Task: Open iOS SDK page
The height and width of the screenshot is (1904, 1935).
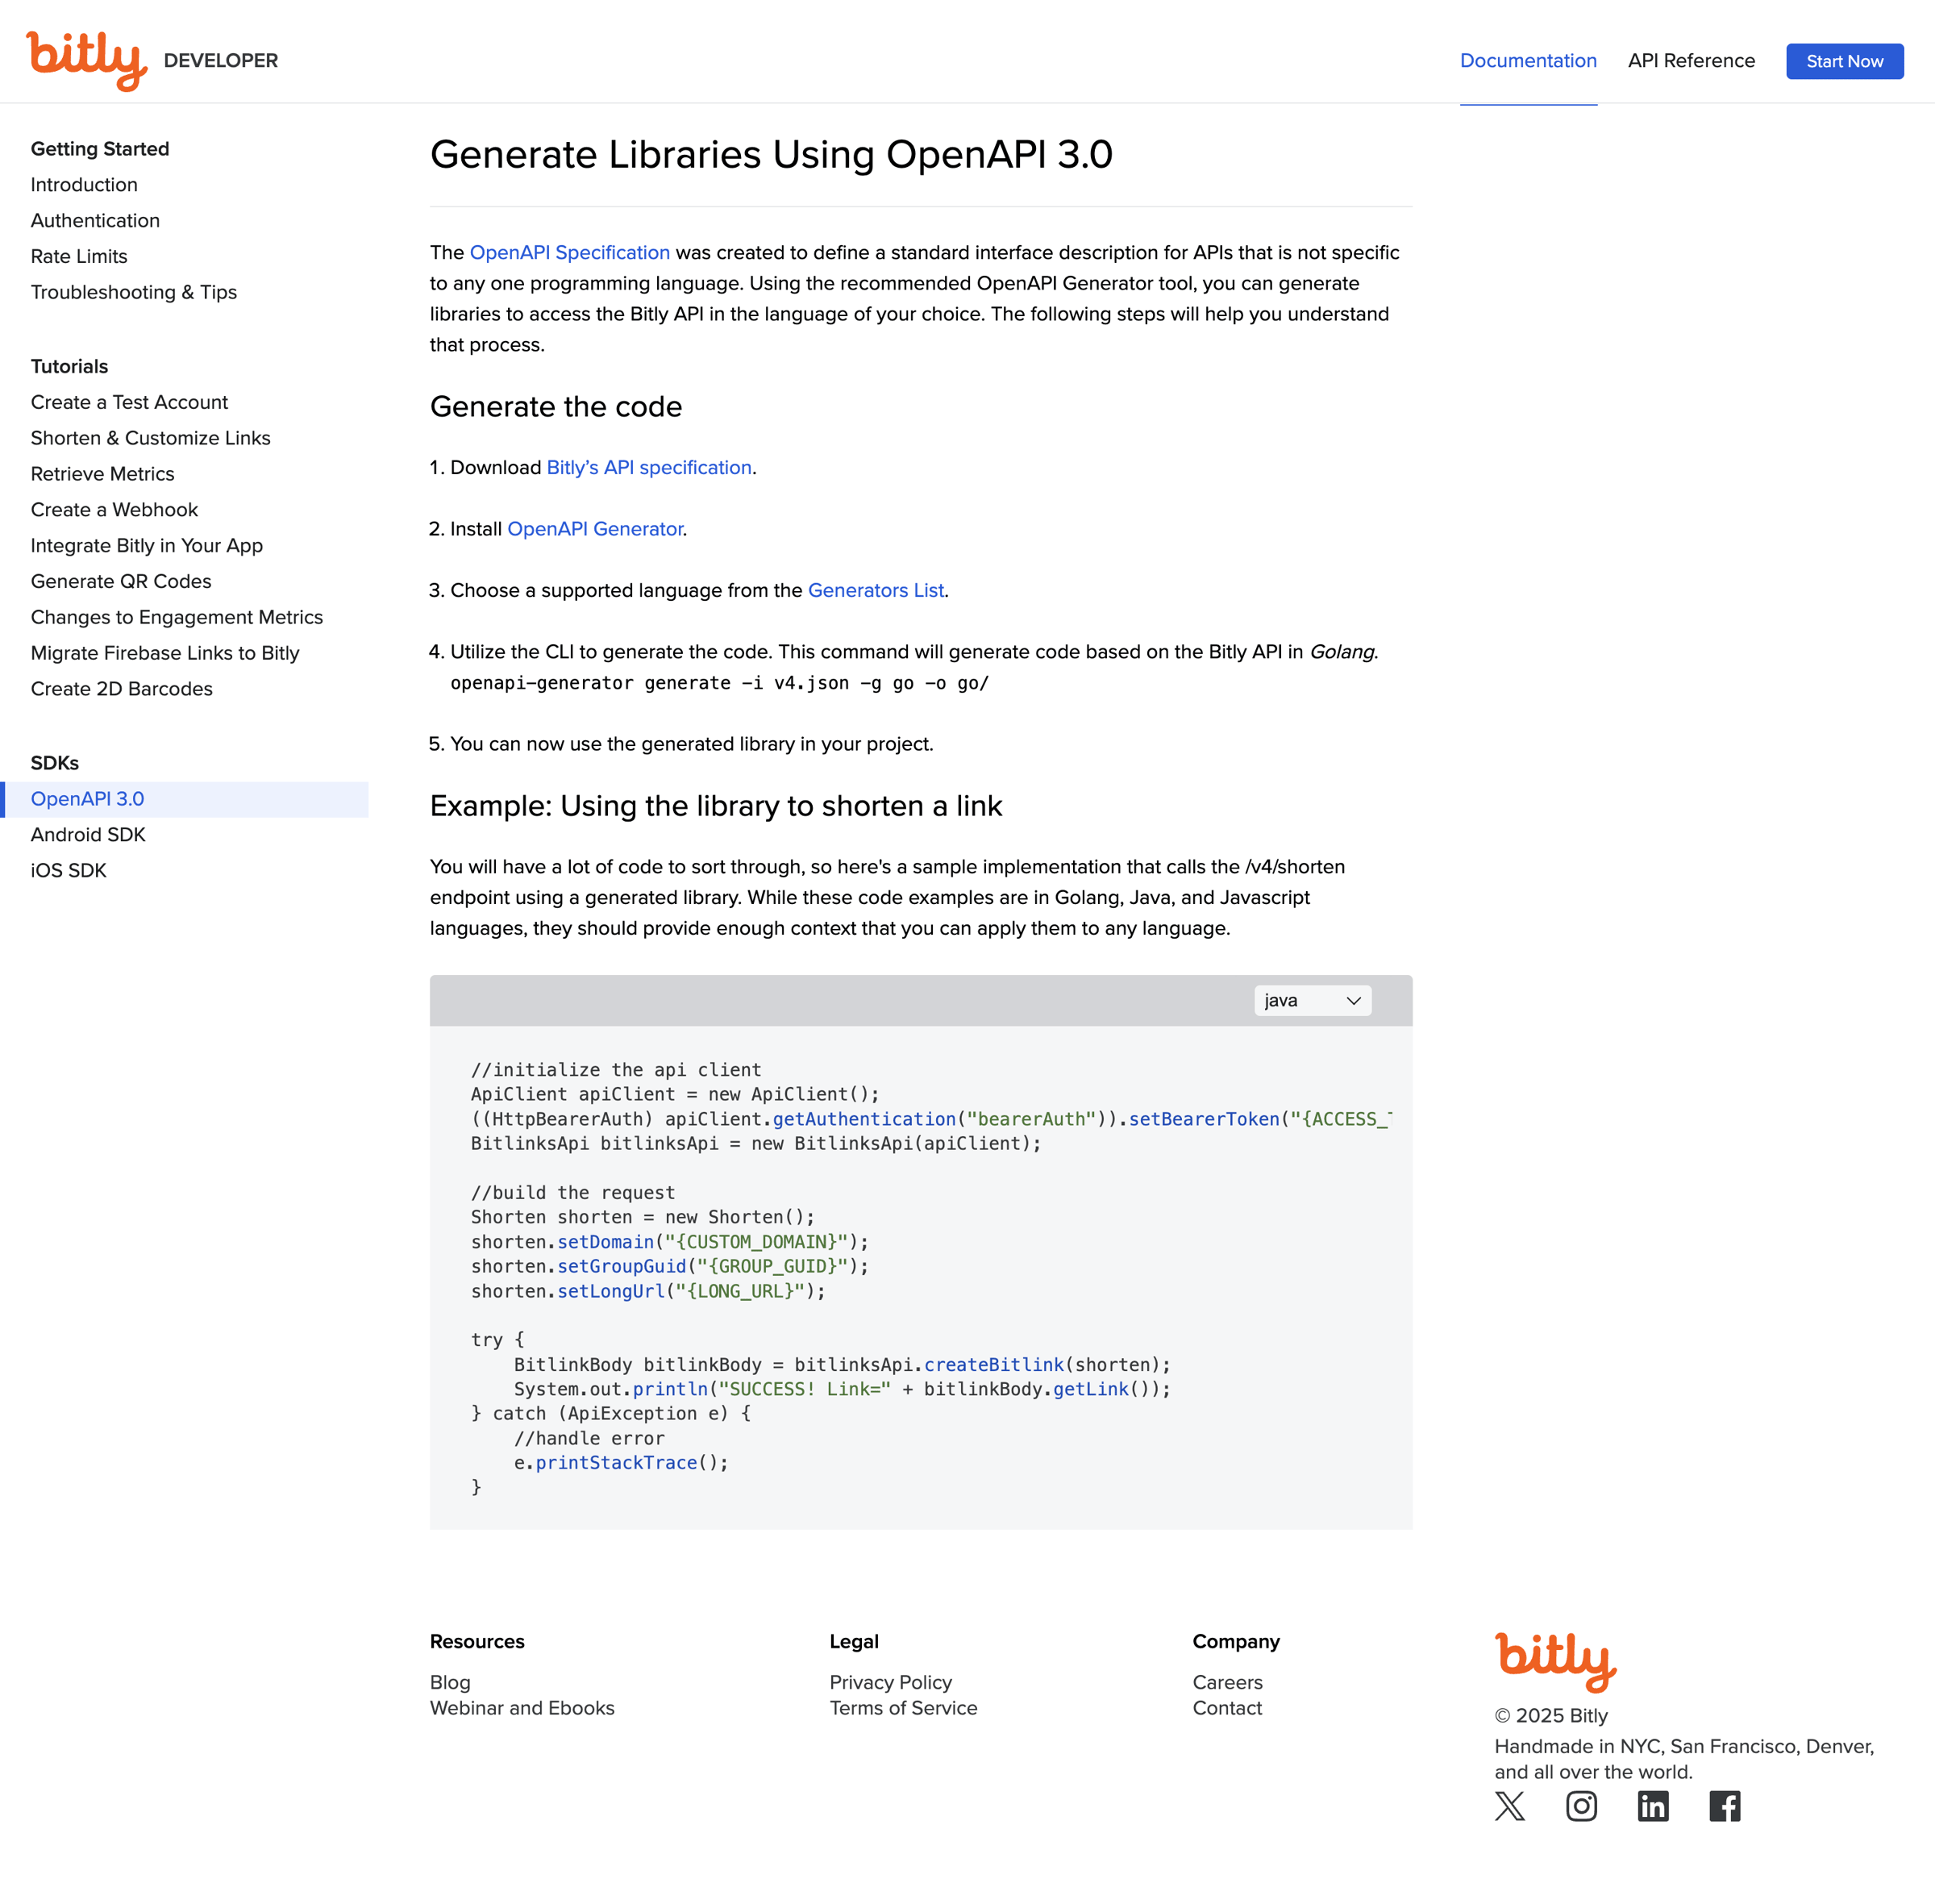Action: pyautogui.click(x=68, y=871)
